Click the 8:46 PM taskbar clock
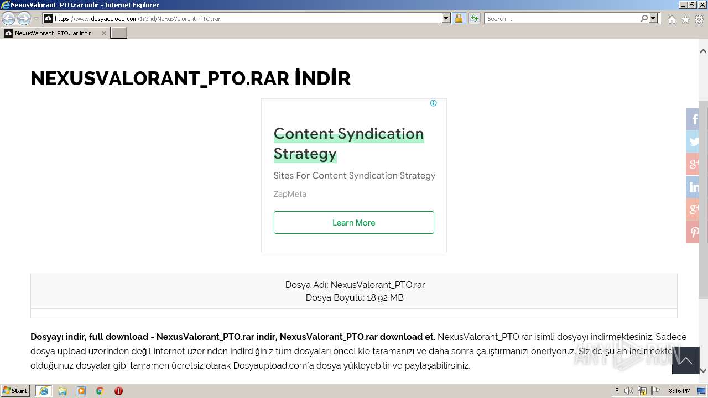Viewport: 708px width, 398px height. click(680, 391)
